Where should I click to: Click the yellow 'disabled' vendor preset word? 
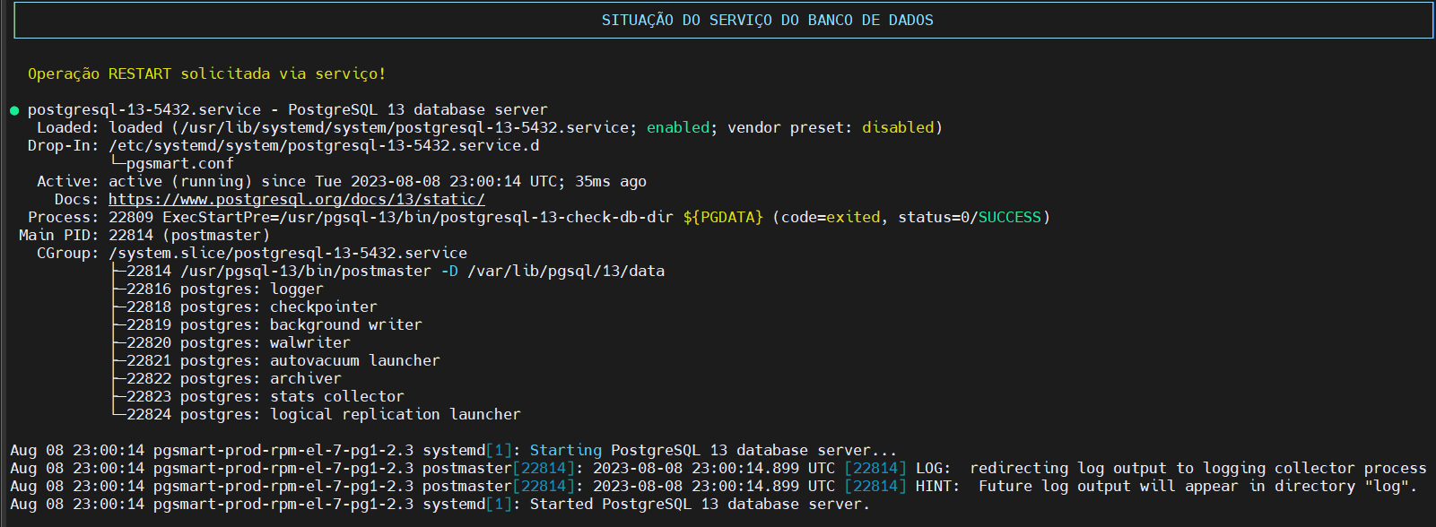[x=898, y=127]
